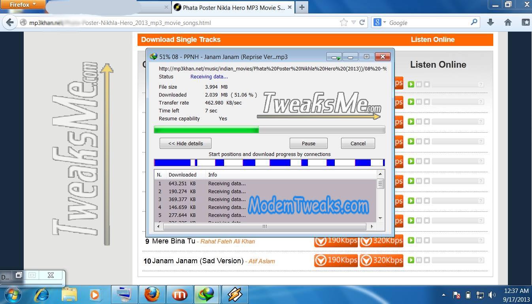Image resolution: width=532 pixels, height=304 pixels.
Task: Select connection row 2 with 190.274 KB
Action: [265, 191]
